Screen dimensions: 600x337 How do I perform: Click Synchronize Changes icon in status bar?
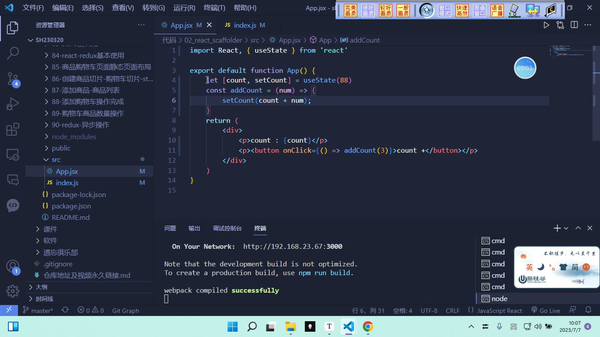[65, 310]
